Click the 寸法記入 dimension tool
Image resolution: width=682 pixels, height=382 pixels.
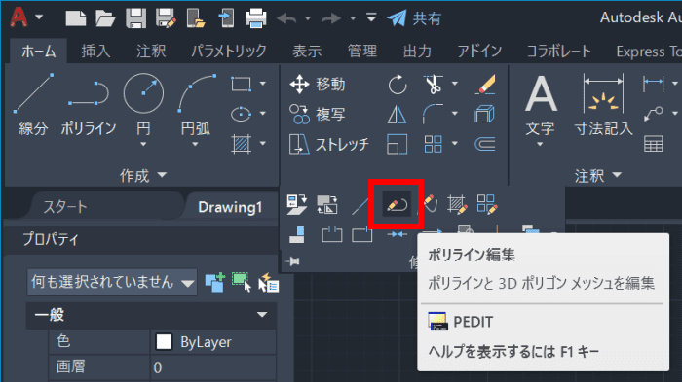(x=603, y=104)
